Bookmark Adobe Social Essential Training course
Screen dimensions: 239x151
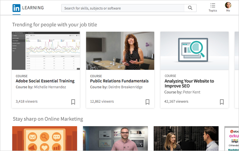(73, 102)
